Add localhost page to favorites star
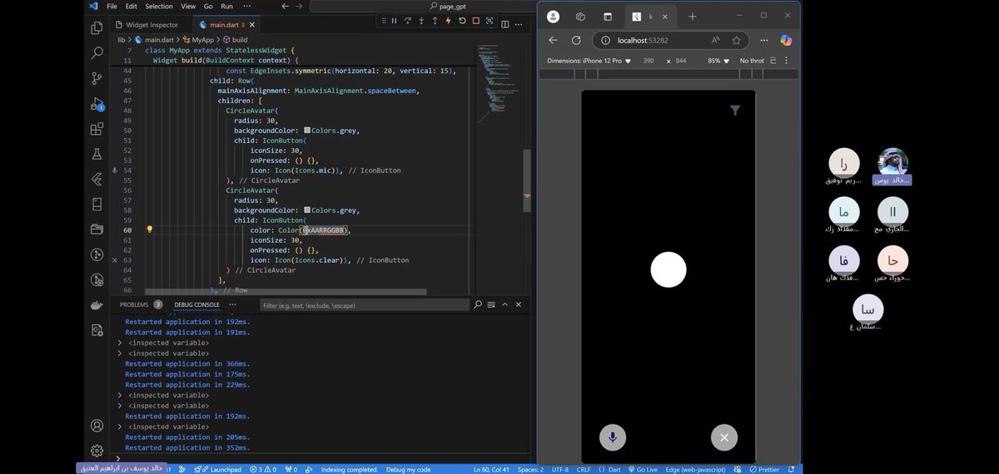The height and width of the screenshot is (474, 999). click(x=737, y=40)
